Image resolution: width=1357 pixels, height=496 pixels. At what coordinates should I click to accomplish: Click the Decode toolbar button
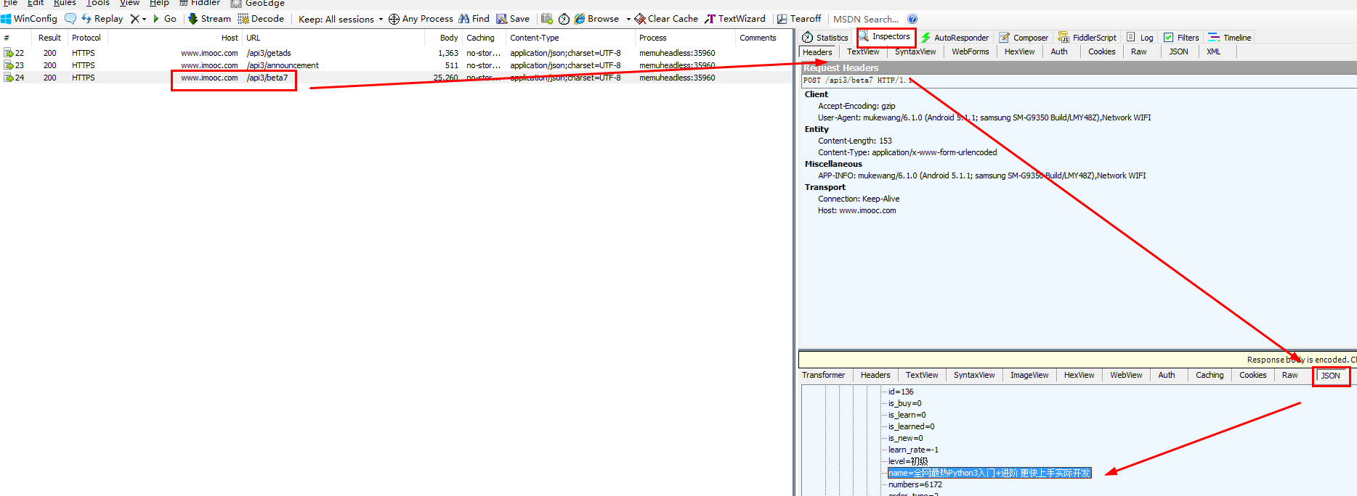tap(261, 19)
